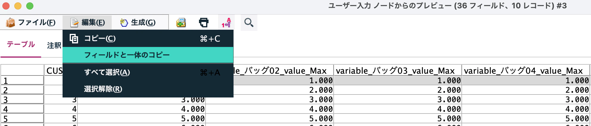Click 2.000 cell under バッグ04 column

(525, 90)
